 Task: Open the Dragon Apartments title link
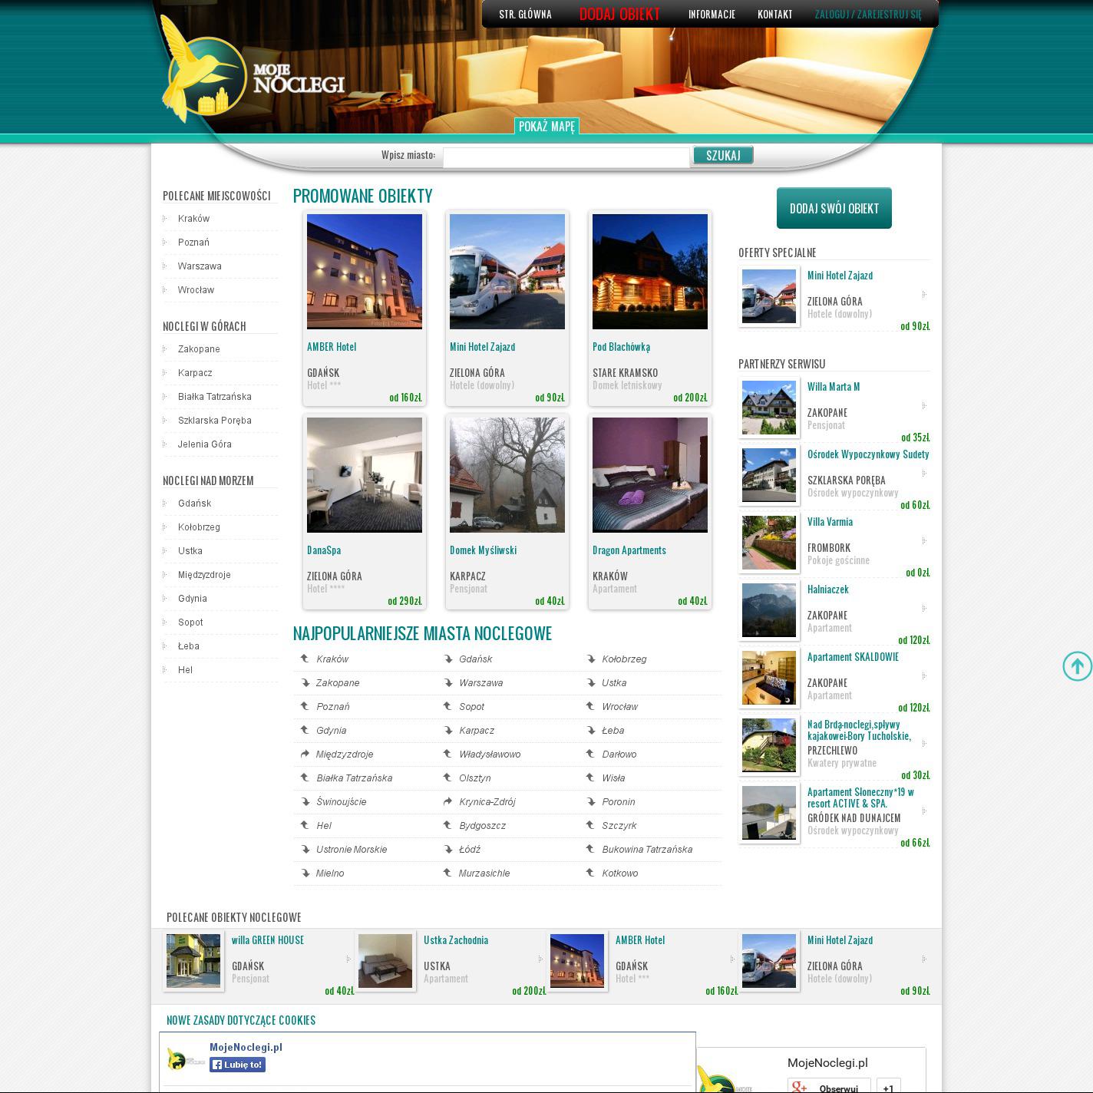pyautogui.click(x=629, y=550)
